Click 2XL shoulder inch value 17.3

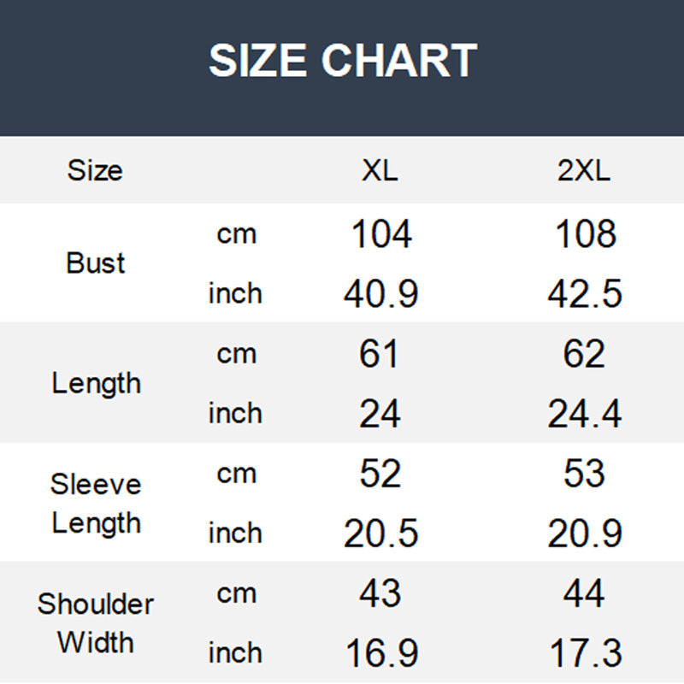click(x=585, y=653)
